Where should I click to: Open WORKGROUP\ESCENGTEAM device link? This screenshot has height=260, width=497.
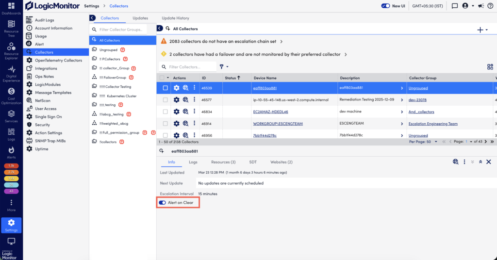(278, 124)
